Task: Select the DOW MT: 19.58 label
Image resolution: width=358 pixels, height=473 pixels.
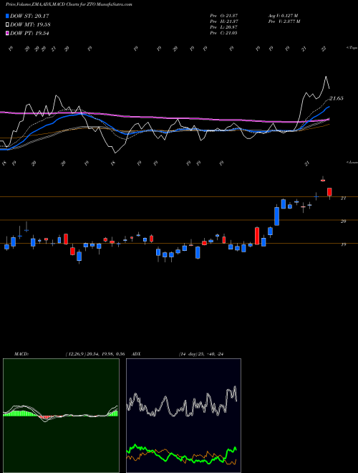Action: tap(30, 25)
